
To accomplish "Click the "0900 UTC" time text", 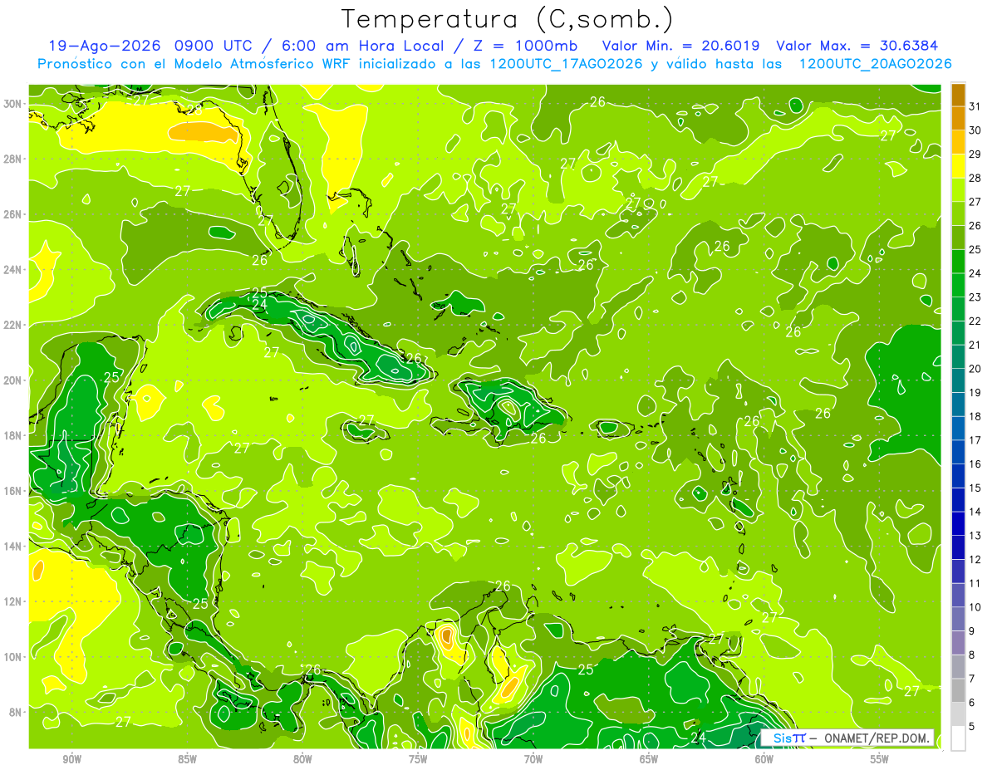I will click(x=214, y=45).
